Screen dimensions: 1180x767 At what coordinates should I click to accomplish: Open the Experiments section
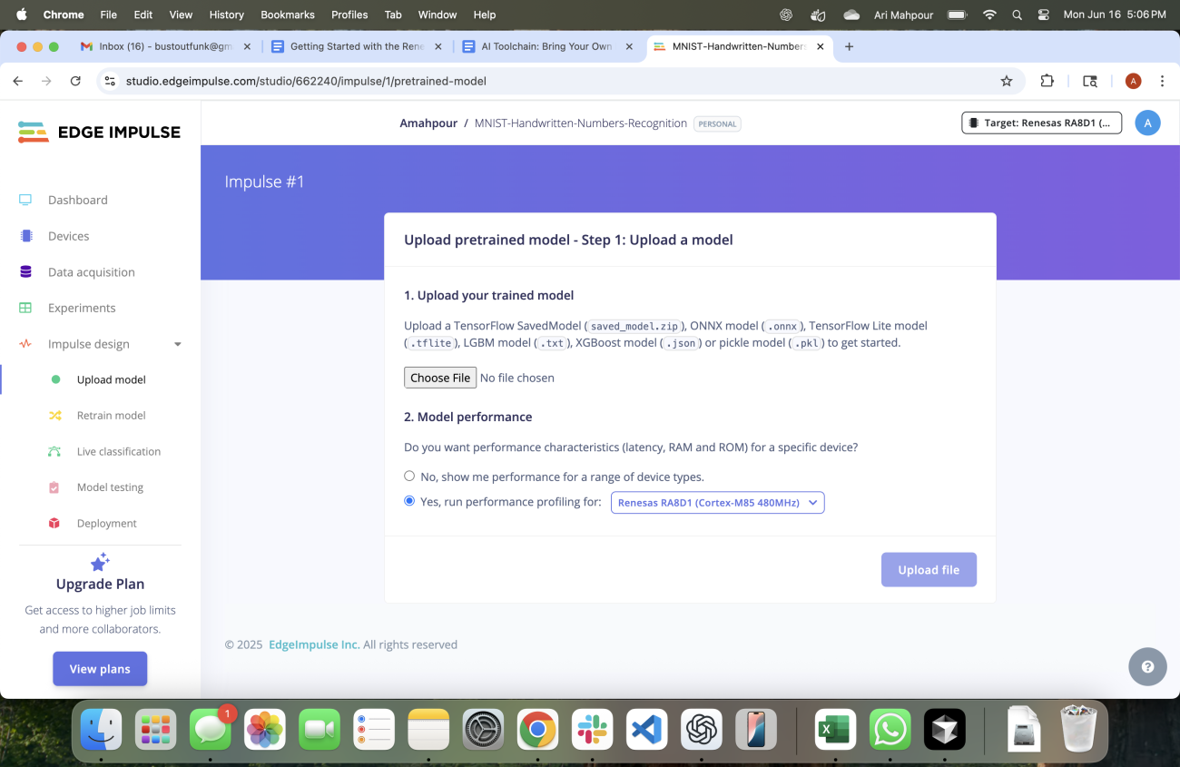(x=82, y=308)
